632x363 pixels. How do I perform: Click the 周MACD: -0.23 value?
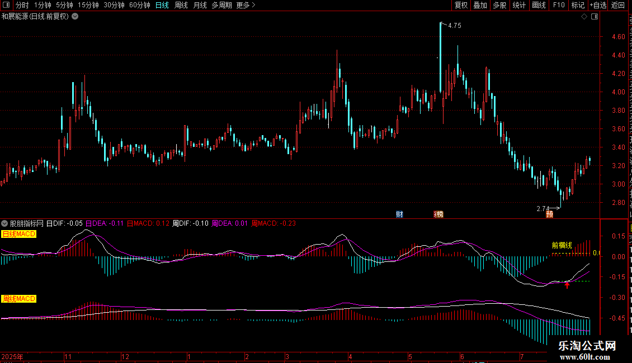(273, 223)
